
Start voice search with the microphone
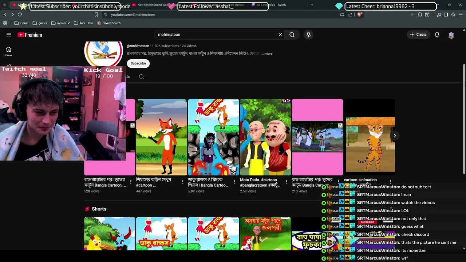tap(308, 35)
